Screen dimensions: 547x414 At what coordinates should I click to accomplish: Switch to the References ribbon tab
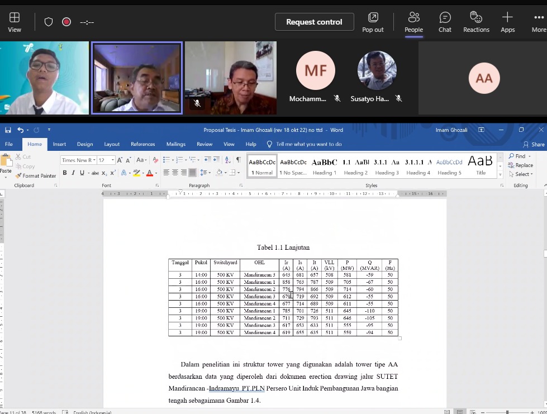pos(142,144)
